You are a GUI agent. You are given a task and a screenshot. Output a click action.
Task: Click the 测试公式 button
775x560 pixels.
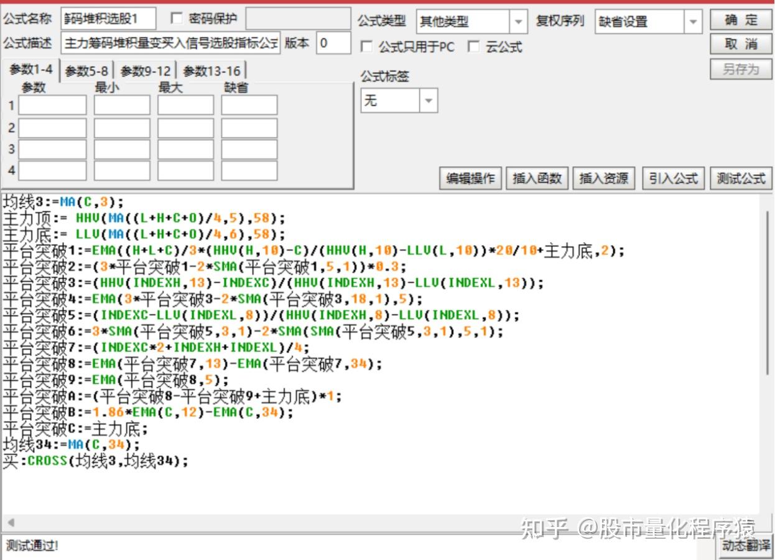pyautogui.click(x=741, y=179)
